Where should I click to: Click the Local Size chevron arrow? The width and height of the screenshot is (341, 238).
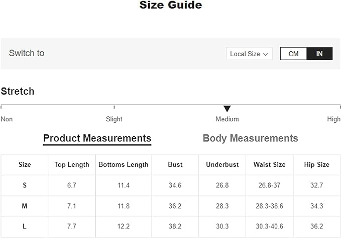pyautogui.click(x=266, y=54)
